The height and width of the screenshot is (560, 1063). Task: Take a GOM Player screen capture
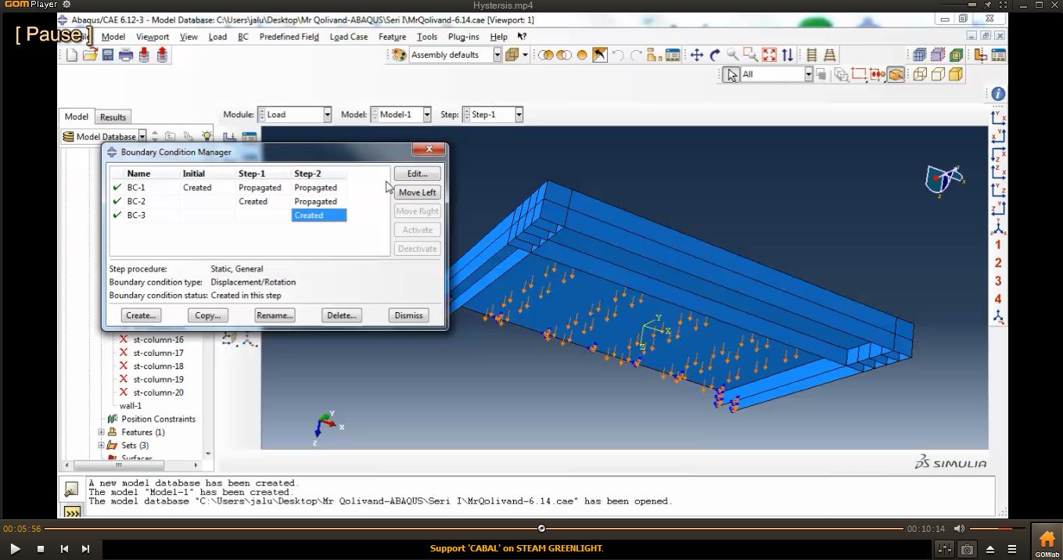point(967,549)
